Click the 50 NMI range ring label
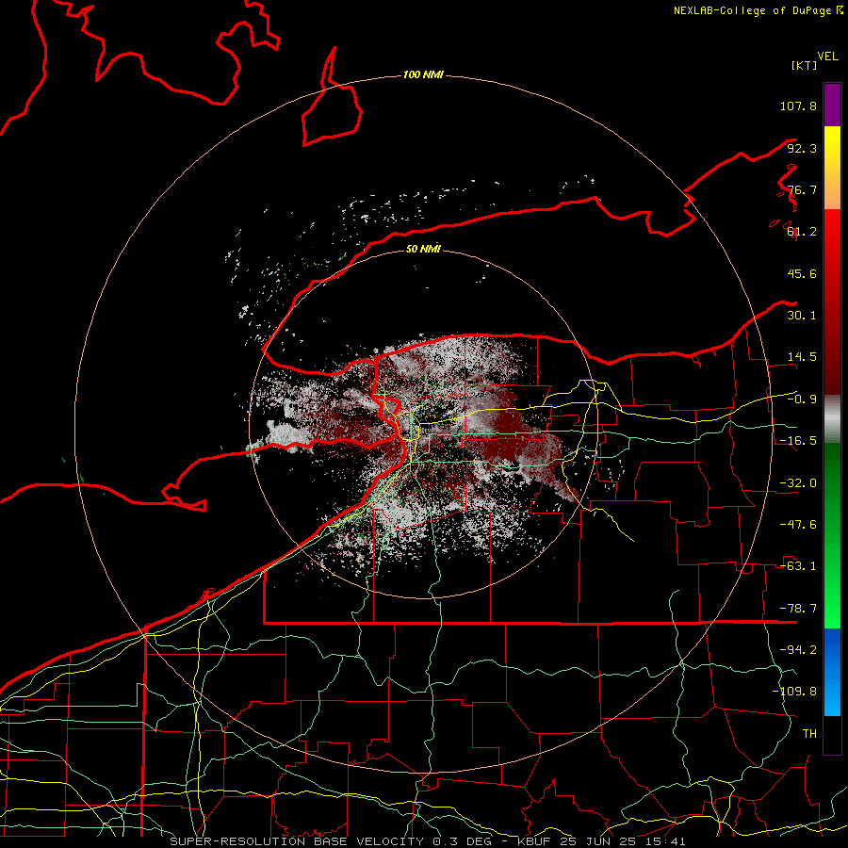The width and height of the screenshot is (848, 848). (423, 249)
